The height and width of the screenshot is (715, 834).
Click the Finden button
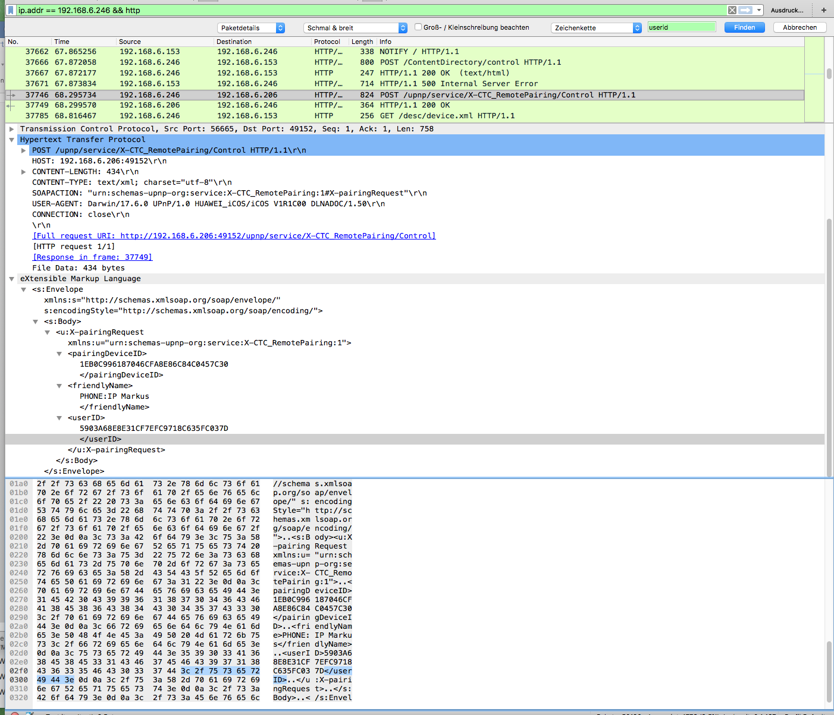pos(744,27)
